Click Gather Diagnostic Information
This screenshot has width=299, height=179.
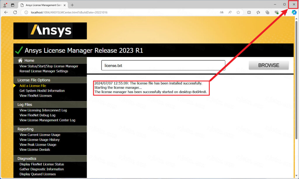pos(41,169)
